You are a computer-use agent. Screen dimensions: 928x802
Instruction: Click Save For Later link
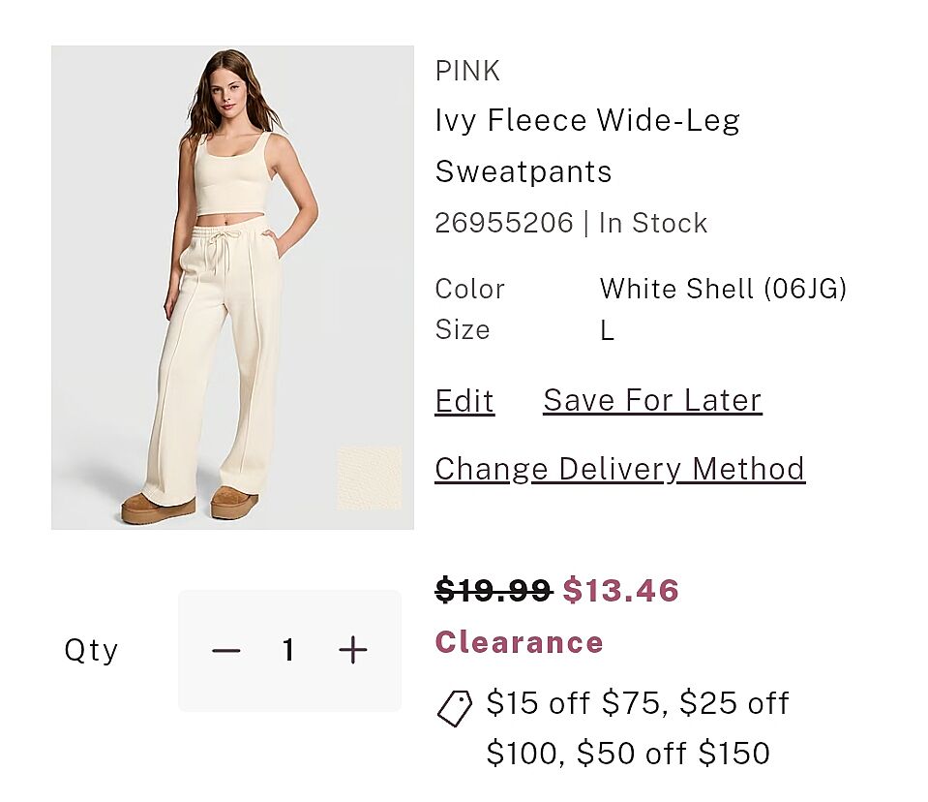coord(652,400)
